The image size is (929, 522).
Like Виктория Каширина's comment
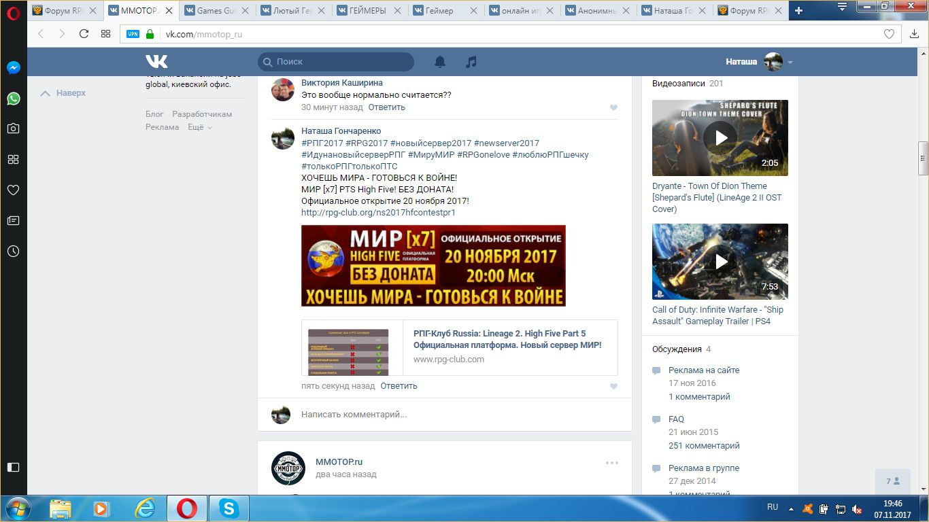point(613,107)
